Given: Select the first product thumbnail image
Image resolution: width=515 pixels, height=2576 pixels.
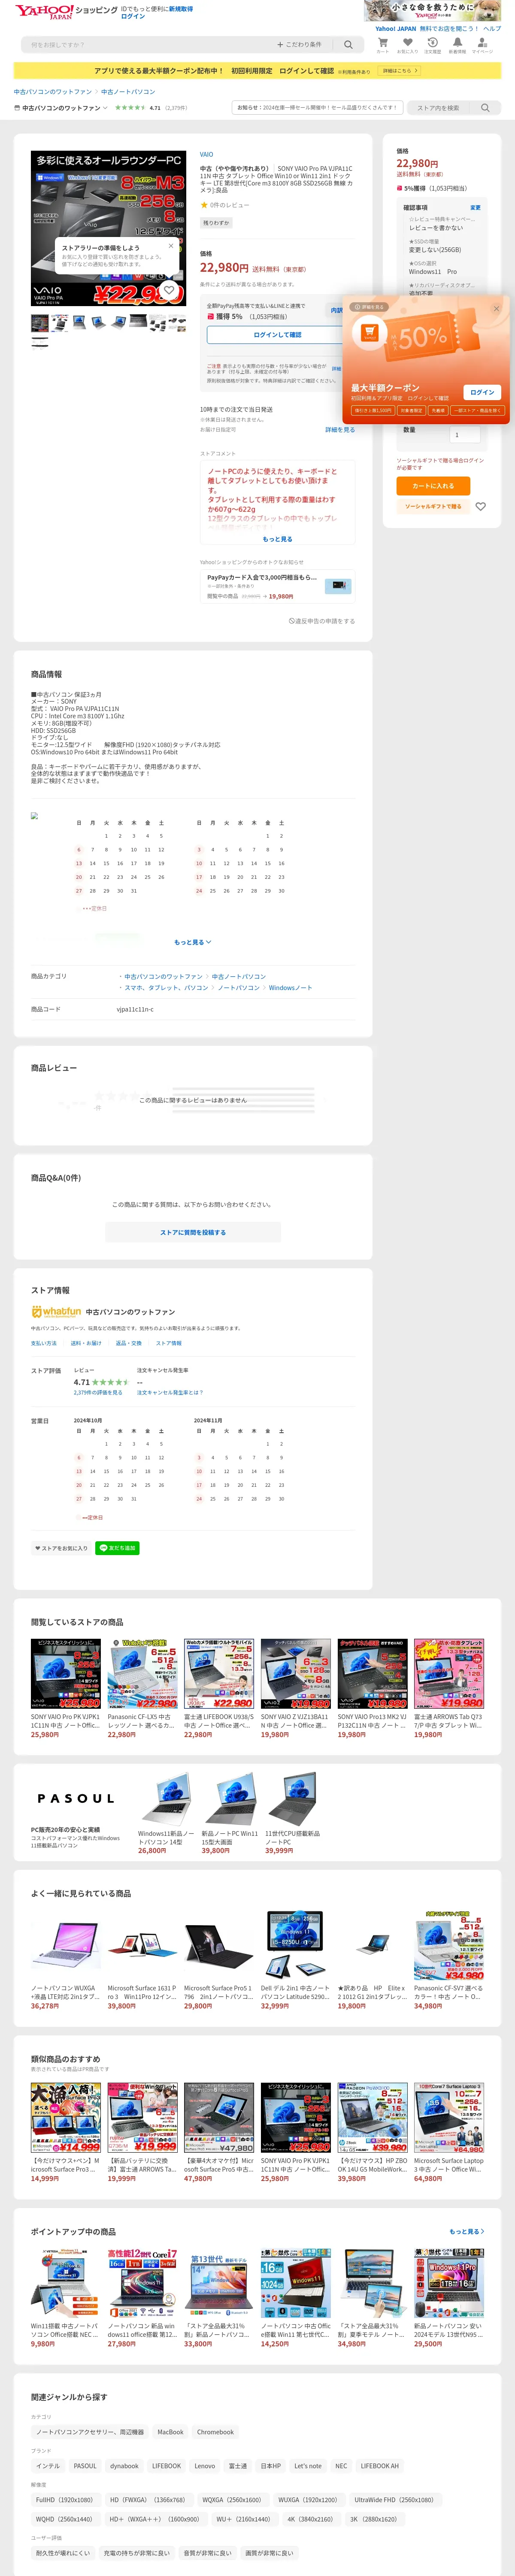Looking at the screenshot, I should pos(39,323).
